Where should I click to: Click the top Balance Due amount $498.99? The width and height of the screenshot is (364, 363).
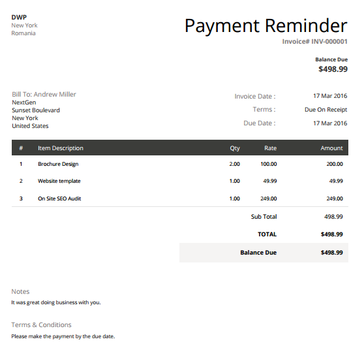(x=333, y=69)
